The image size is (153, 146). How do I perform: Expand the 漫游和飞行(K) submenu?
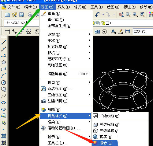(66, 59)
